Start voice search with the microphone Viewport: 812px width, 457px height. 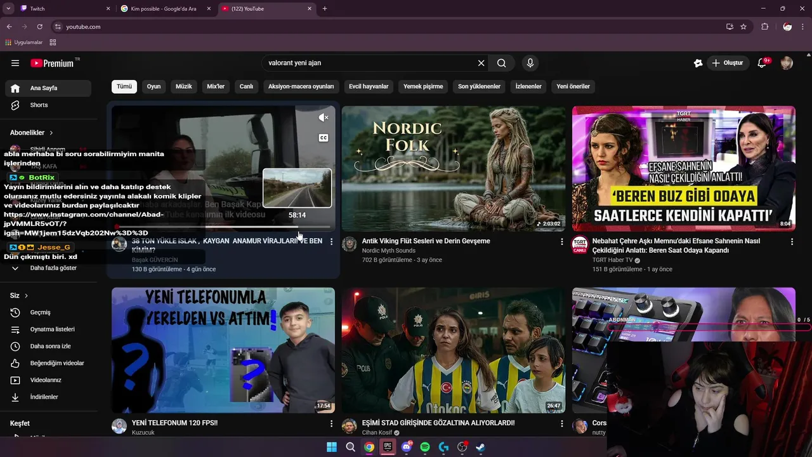(x=530, y=63)
